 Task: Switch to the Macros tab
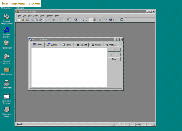click(96, 45)
